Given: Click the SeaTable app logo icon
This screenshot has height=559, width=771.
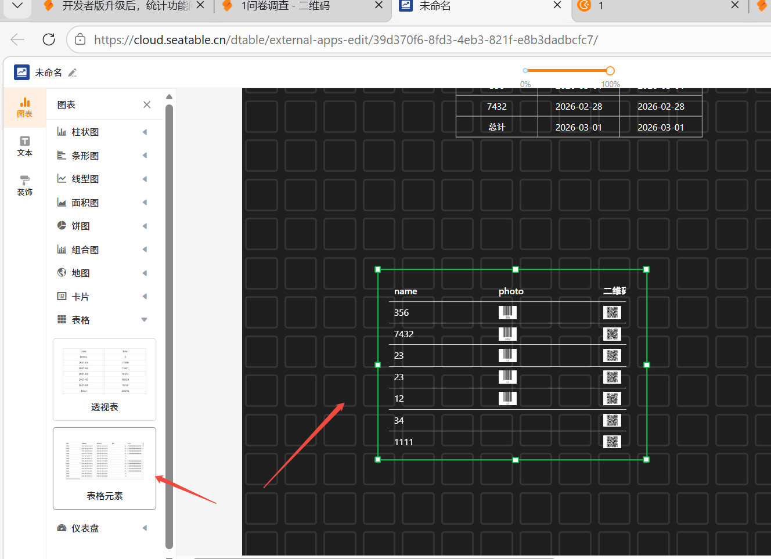Looking at the screenshot, I should (x=21, y=73).
